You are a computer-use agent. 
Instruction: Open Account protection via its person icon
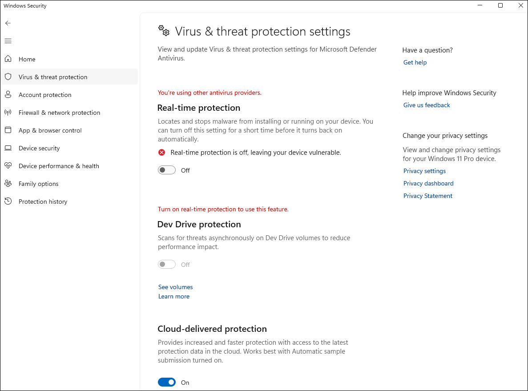(8, 94)
